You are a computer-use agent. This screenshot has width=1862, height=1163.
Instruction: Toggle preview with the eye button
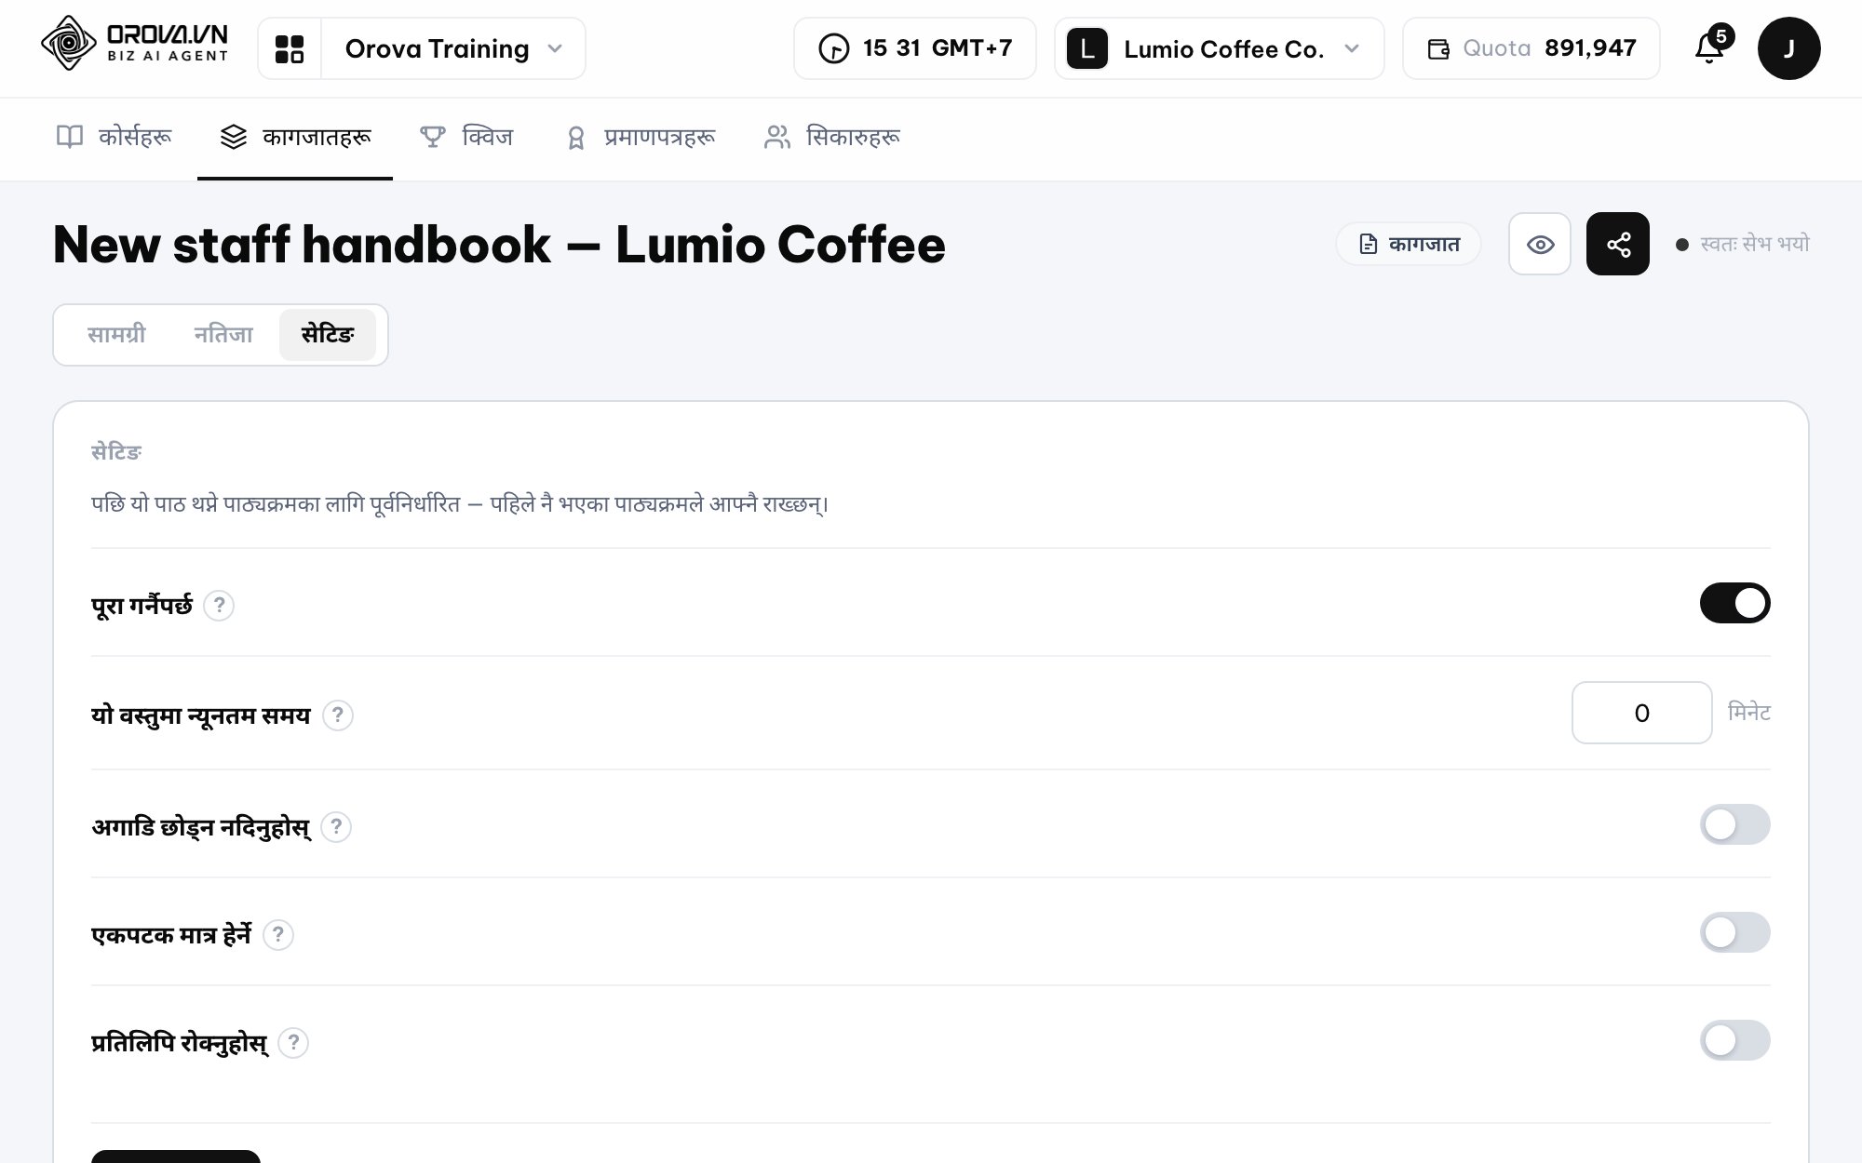[x=1540, y=244]
